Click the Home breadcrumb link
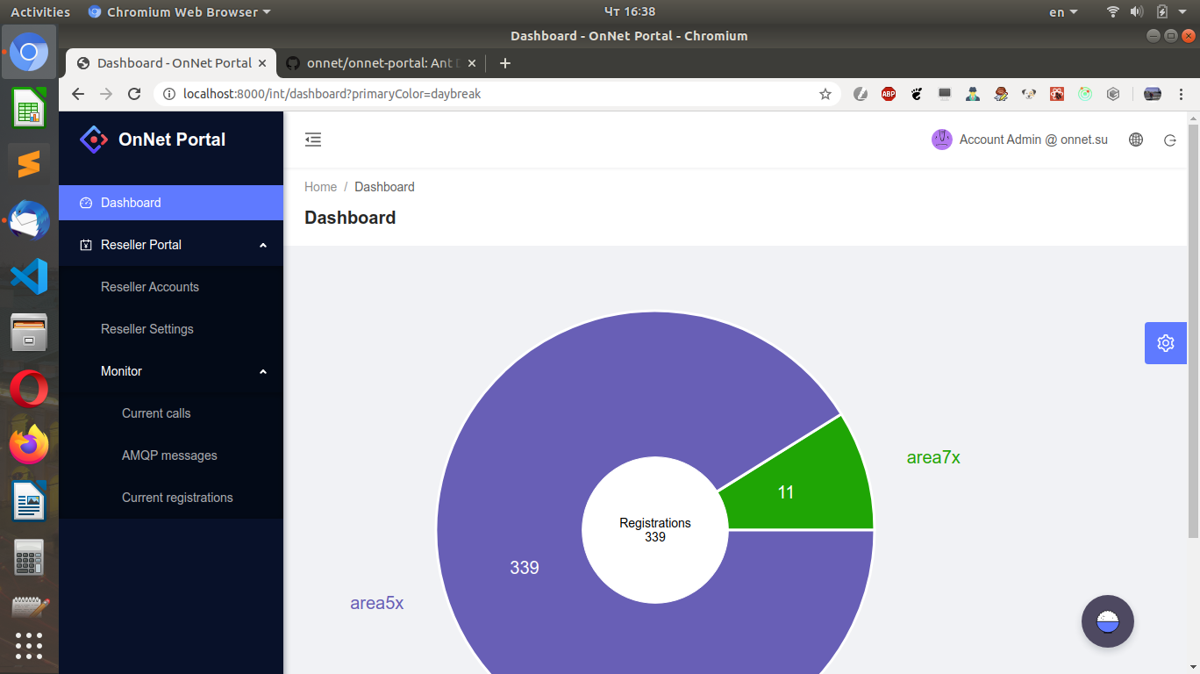The height and width of the screenshot is (674, 1200). tap(320, 187)
